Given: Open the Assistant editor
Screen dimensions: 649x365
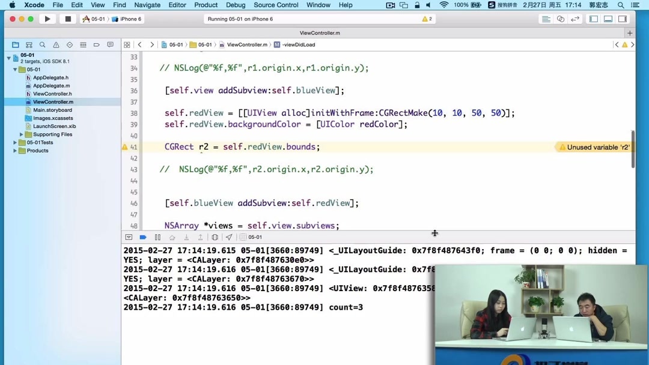Looking at the screenshot, I should [559, 19].
